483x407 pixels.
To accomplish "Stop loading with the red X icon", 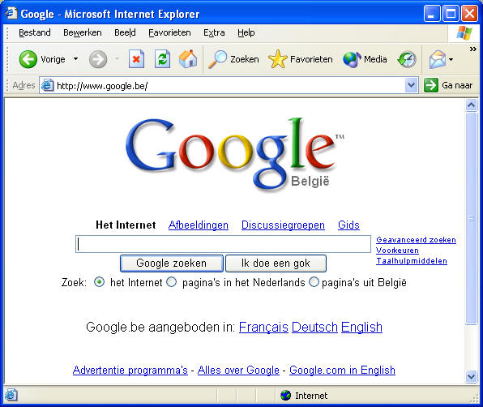I will click(x=136, y=59).
